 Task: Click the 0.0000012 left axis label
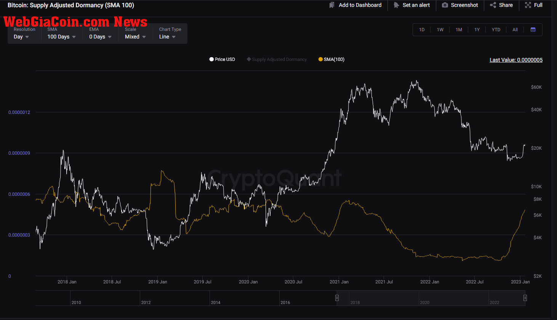point(19,112)
